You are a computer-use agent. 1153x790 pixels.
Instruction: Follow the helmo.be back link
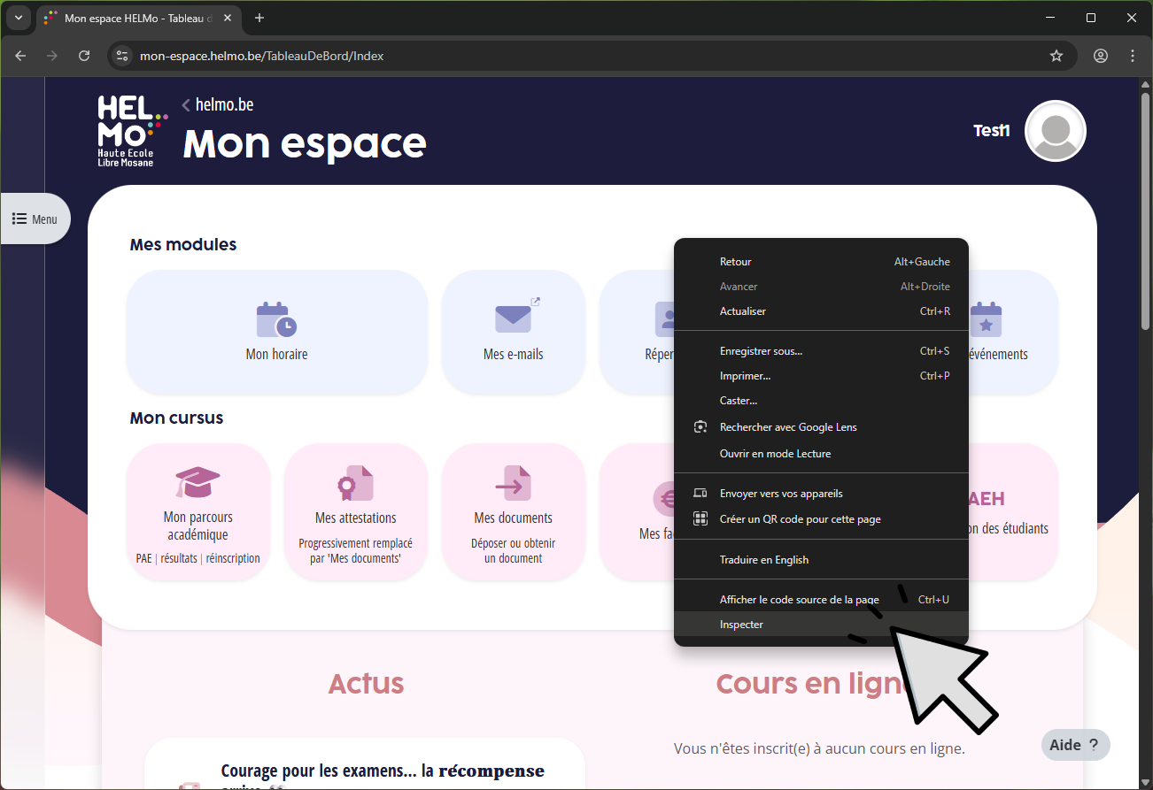223,104
